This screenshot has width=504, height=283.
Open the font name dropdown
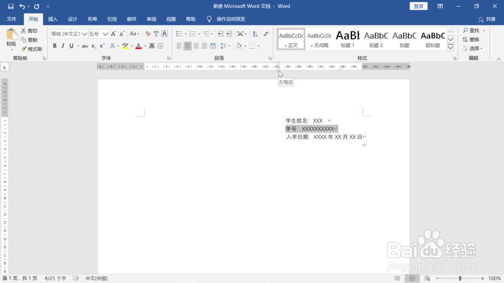[x=85, y=34]
